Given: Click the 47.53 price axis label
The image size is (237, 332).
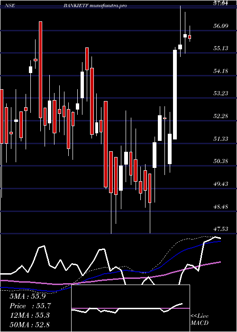Looking at the screenshot, I should [x=221, y=229].
